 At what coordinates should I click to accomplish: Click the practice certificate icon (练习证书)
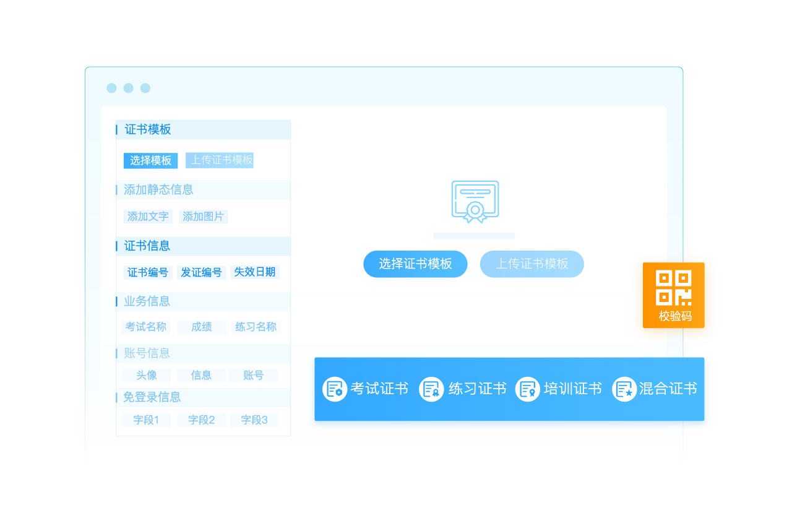coord(431,389)
